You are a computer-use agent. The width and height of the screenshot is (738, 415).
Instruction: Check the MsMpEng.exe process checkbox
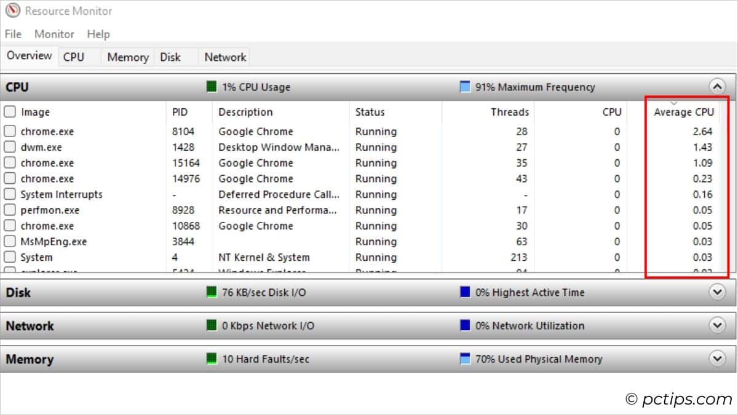coord(9,241)
